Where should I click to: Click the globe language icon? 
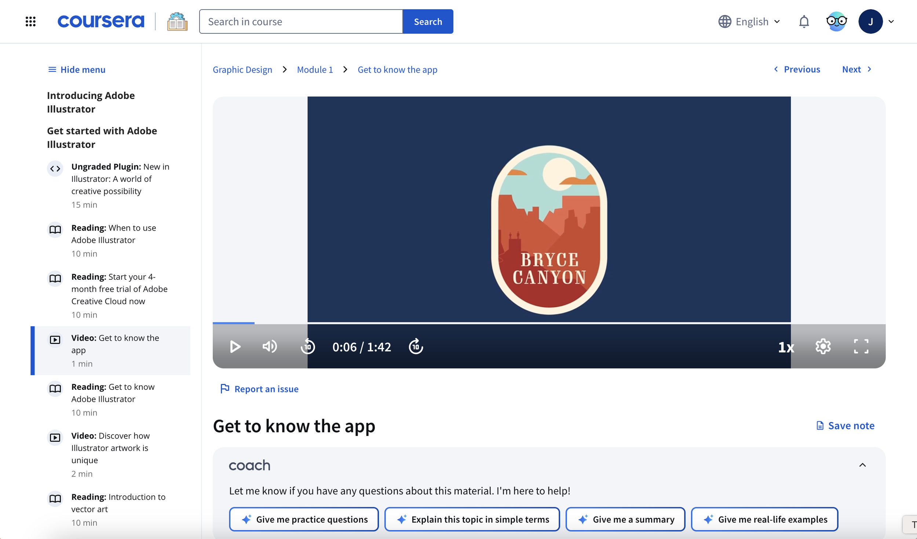point(724,21)
